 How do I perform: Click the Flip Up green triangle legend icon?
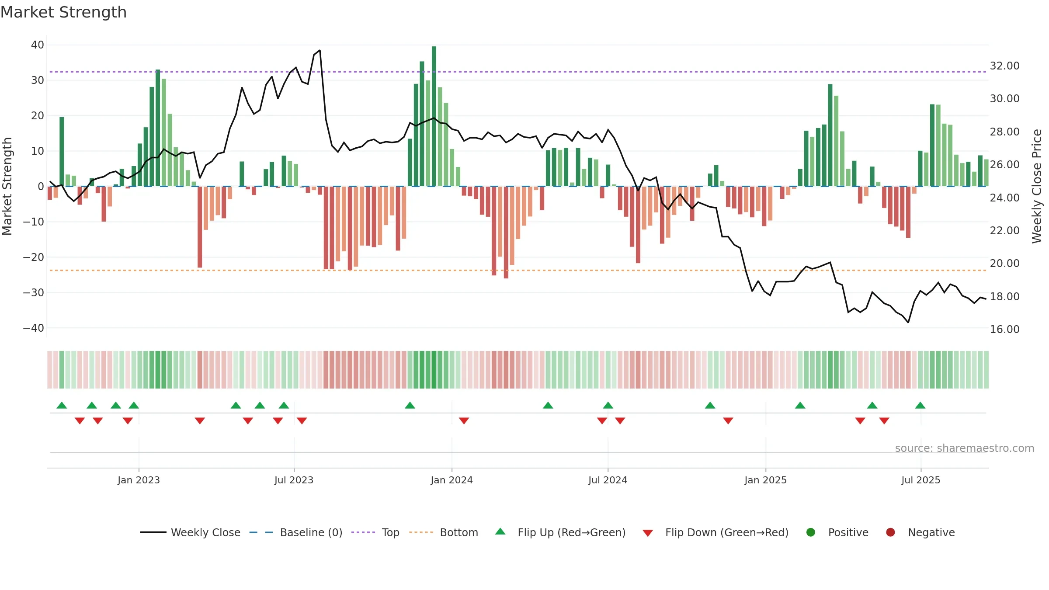(x=500, y=531)
